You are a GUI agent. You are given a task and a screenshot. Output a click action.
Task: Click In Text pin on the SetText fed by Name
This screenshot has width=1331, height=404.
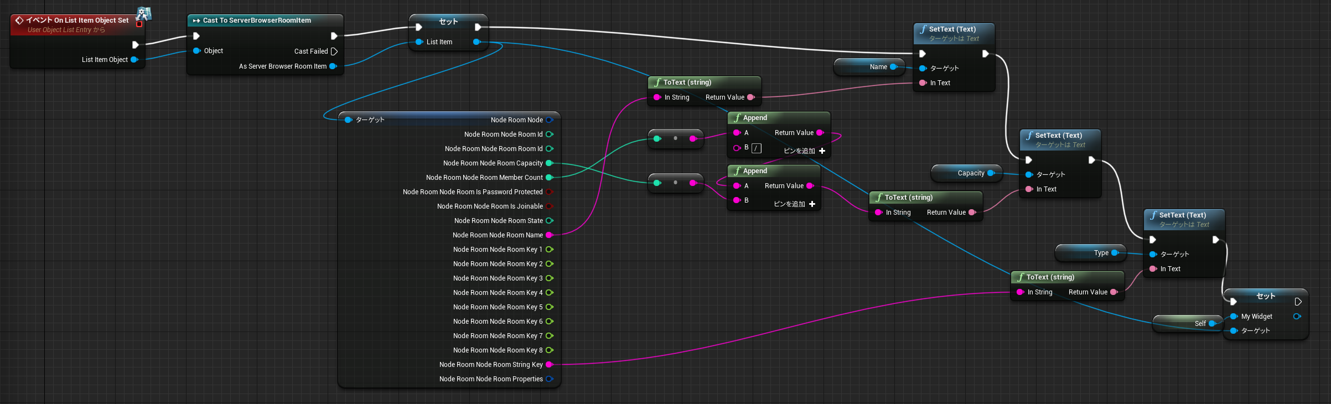click(923, 83)
